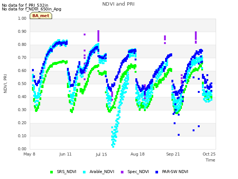This screenshot has height=179, width=238.
Task: Click the Arable_NDVI legend entry
Action: (99, 172)
